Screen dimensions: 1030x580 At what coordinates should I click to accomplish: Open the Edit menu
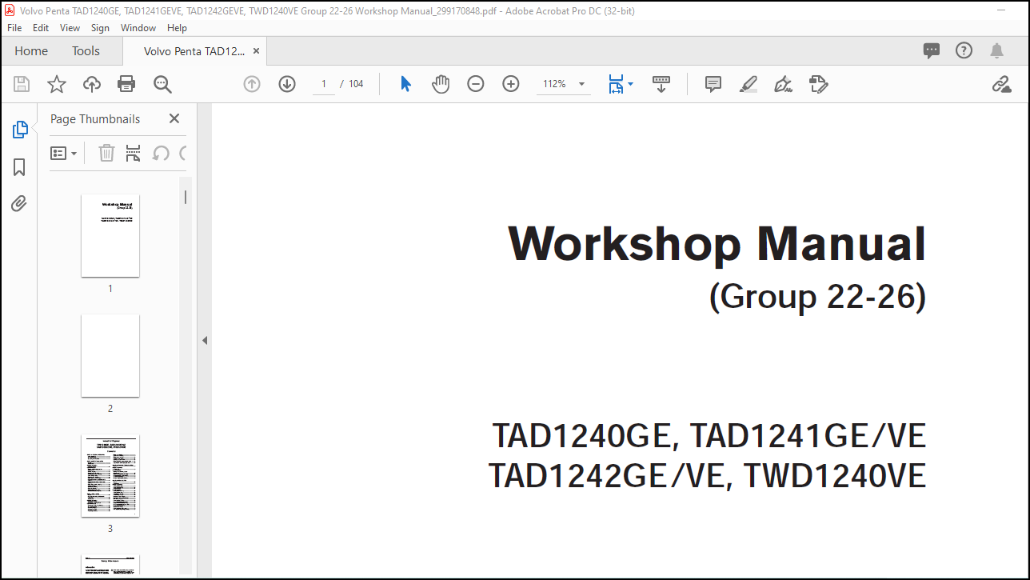point(41,27)
